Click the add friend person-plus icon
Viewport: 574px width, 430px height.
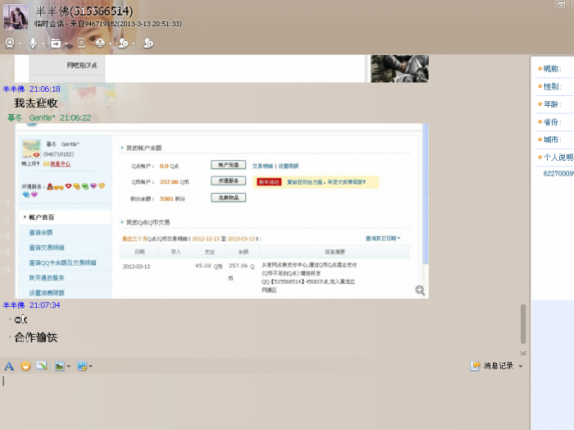[x=148, y=43]
